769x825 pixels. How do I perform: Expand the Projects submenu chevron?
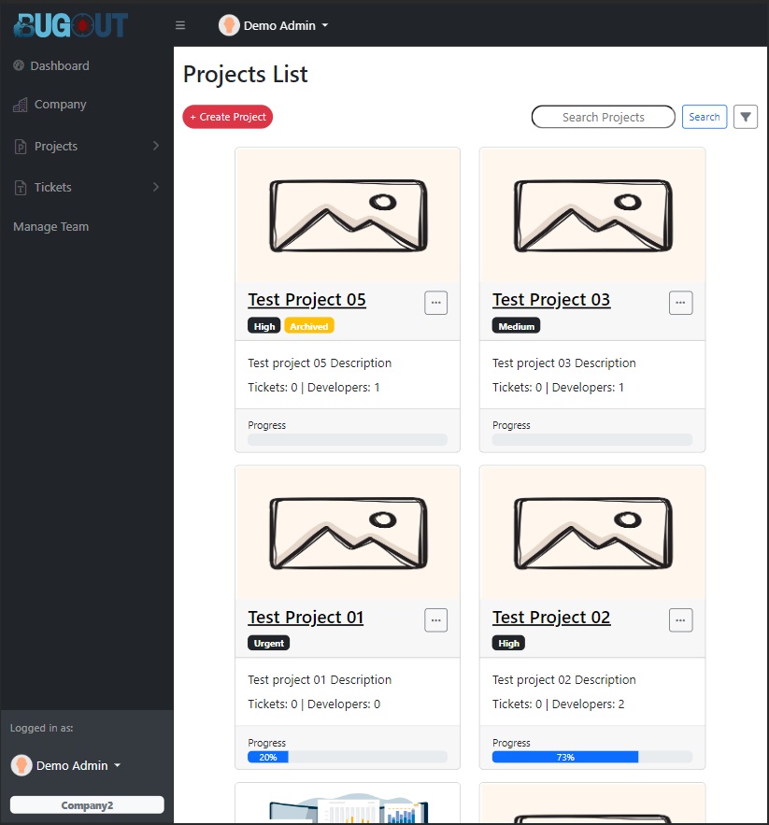click(x=156, y=145)
